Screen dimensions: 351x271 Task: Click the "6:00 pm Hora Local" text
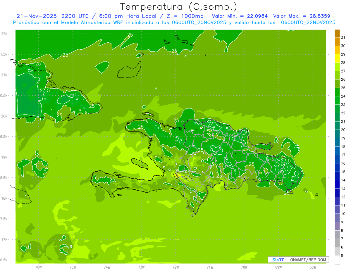128,16
